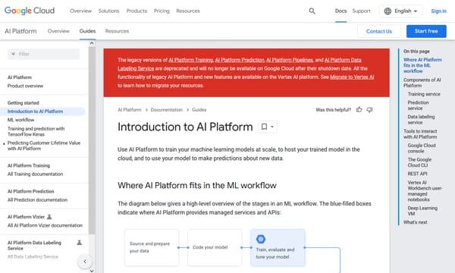Image resolution: width=455 pixels, height=273 pixels.
Task: Click the Data Labeling Service beaker icon
Action: [x=79, y=243]
